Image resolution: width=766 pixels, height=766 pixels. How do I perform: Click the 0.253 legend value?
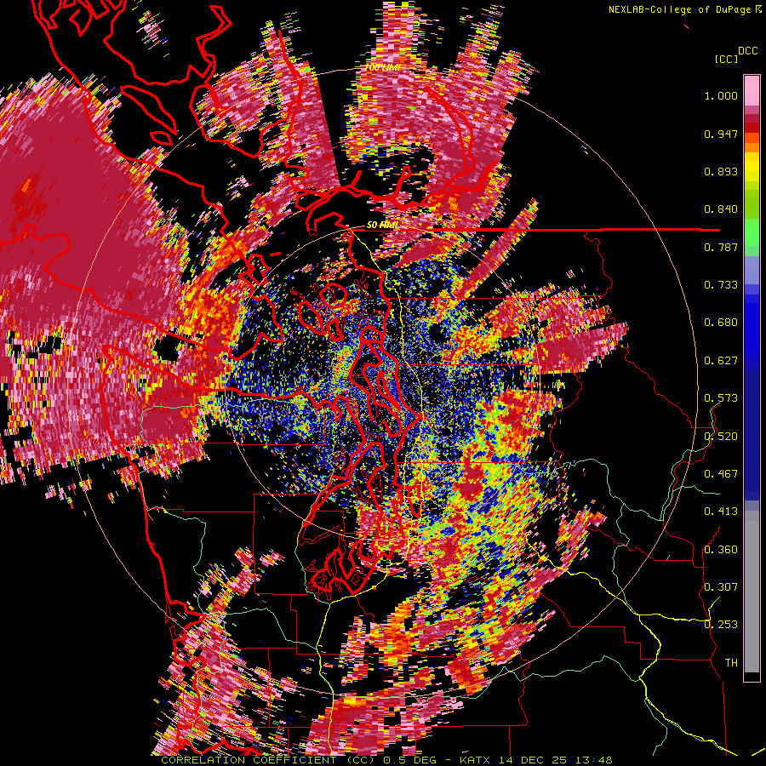pos(721,625)
